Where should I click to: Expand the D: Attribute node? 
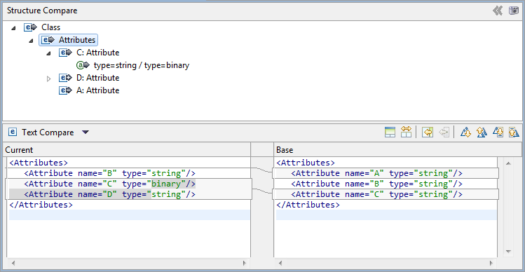coord(48,79)
